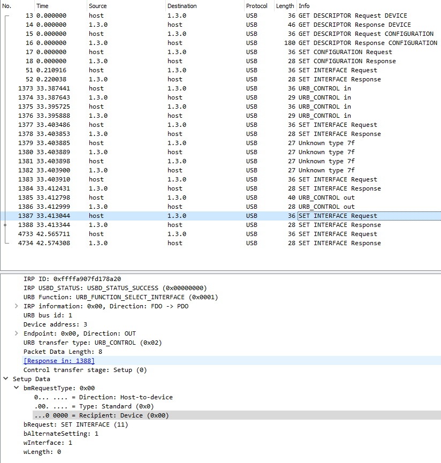Select the Type: Standard (0x0) line

94,406
